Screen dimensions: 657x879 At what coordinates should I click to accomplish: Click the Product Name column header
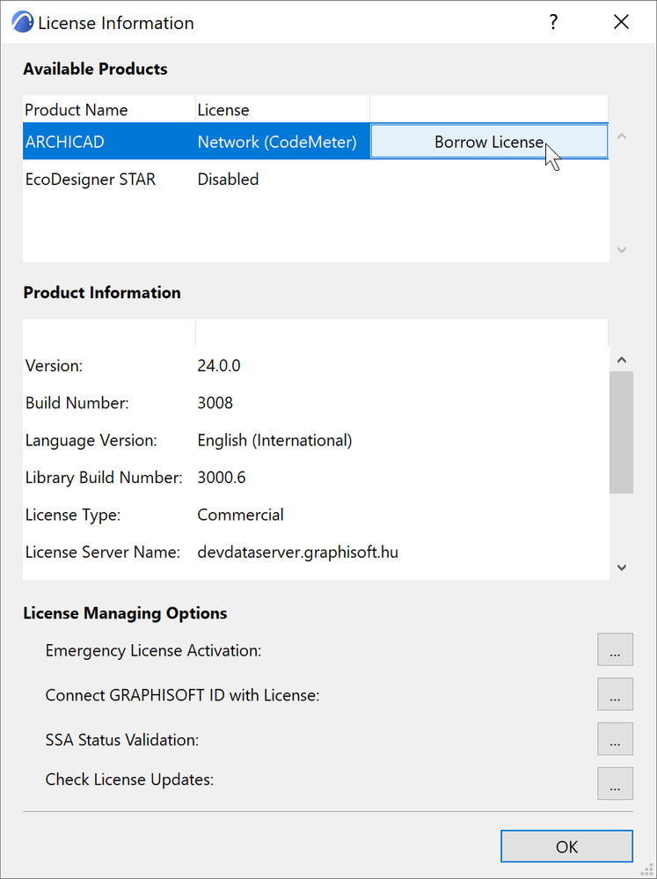[x=77, y=110]
